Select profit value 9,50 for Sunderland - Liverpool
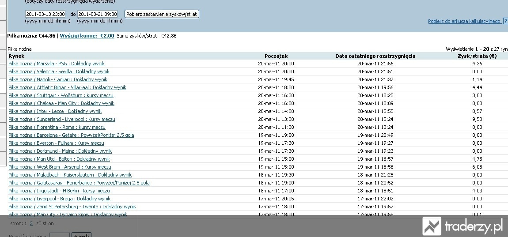Screen dimensions: 508x237 477,119
